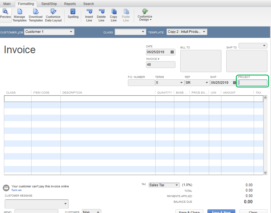Click the Tax column header

click(x=258, y=92)
